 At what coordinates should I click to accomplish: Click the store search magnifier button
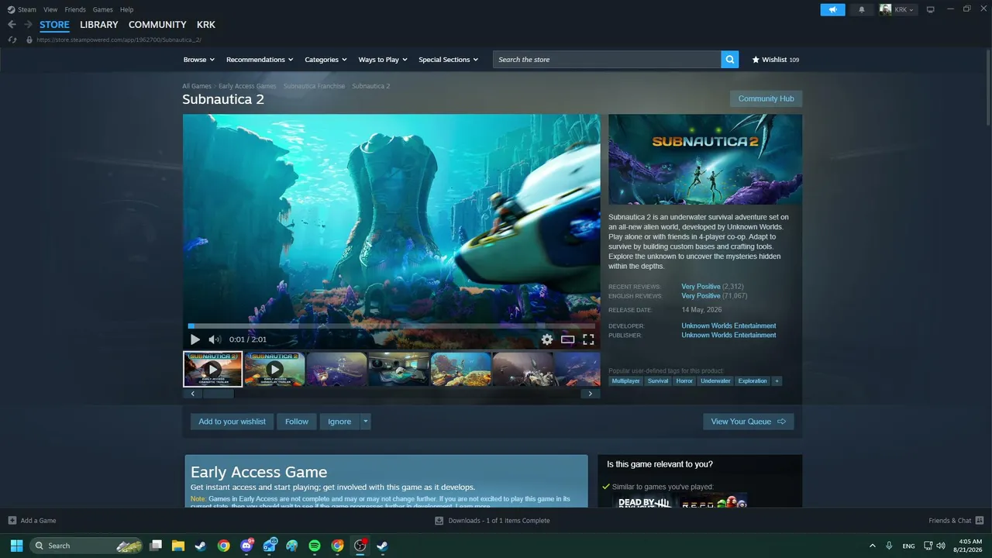729,60
